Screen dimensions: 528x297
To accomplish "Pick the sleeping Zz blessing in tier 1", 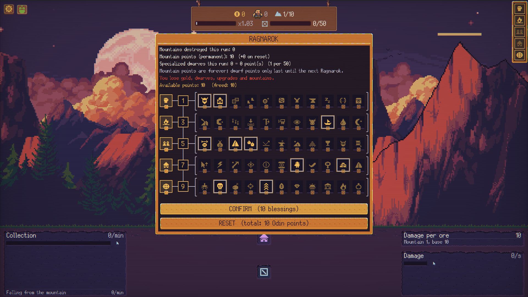I will point(328,101).
